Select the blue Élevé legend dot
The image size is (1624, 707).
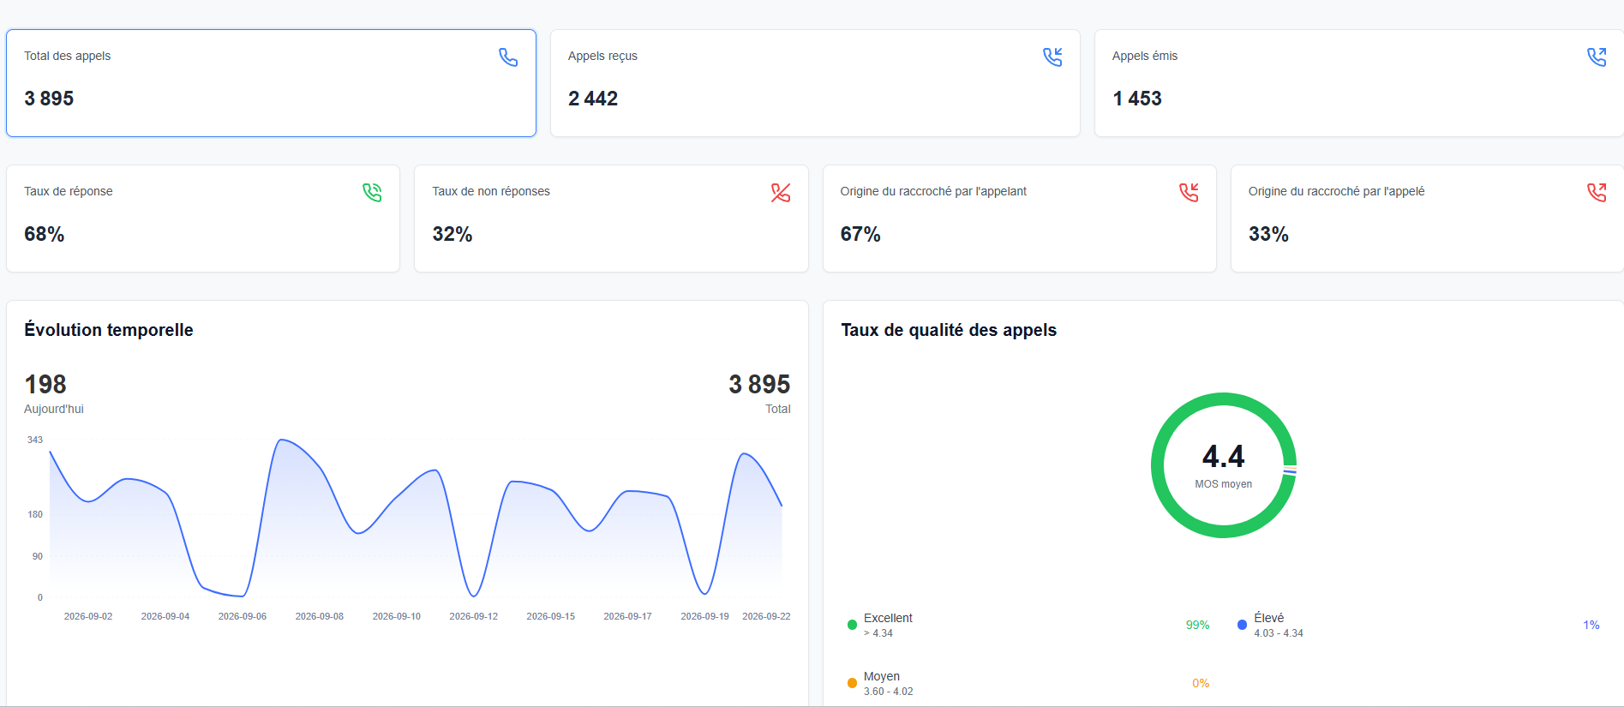tap(1242, 625)
